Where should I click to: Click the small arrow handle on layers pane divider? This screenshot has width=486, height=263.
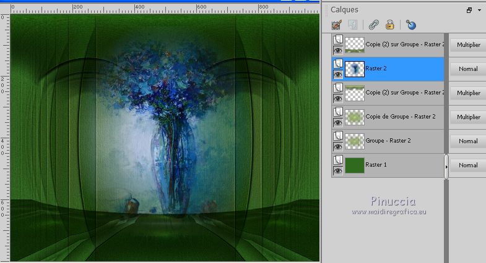tap(446, 167)
